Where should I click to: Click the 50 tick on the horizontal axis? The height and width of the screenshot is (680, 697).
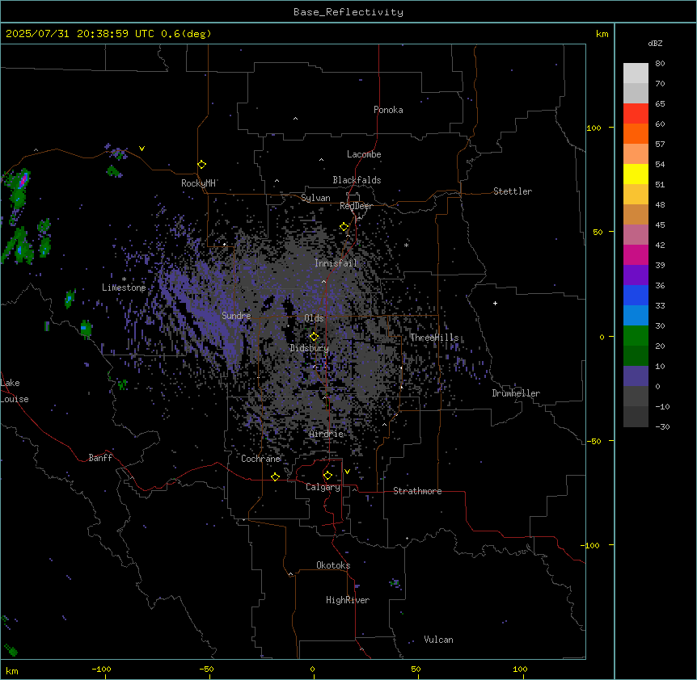pyautogui.click(x=416, y=669)
